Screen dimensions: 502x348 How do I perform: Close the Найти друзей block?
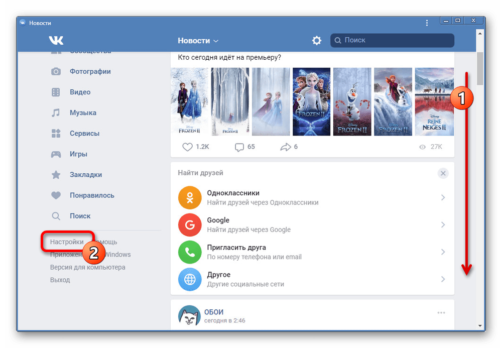point(443,174)
